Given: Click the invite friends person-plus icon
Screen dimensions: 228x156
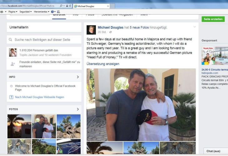Looking at the screenshot, I should (x=13, y=64).
